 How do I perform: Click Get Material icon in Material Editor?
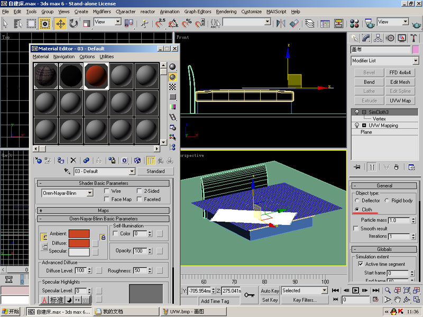(x=38, y=161)
